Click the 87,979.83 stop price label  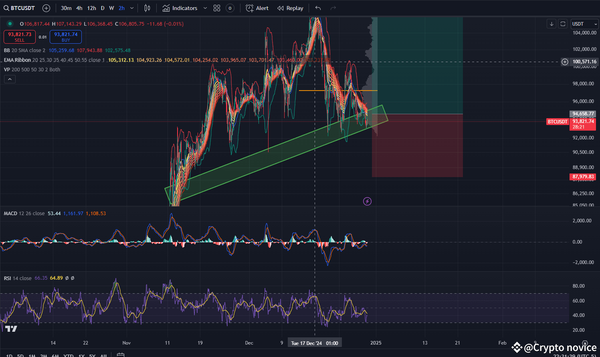(x=583, y=177)
